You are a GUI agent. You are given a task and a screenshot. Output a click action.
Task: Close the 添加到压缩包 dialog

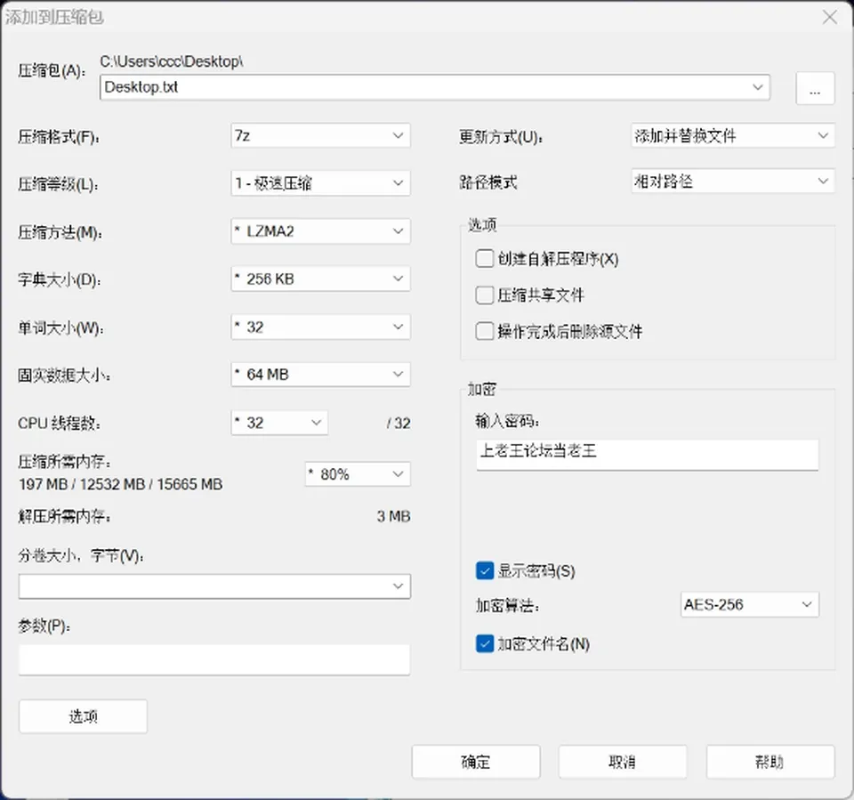click(829, 18)
